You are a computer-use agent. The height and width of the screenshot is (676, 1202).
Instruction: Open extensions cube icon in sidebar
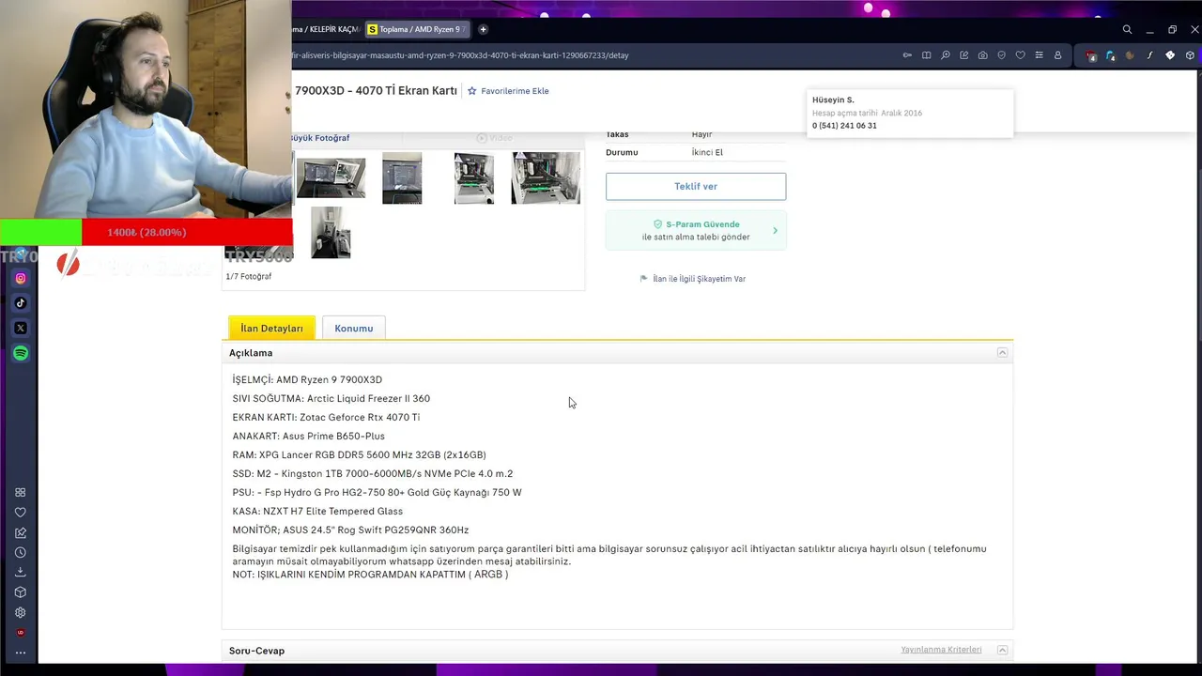21,592
